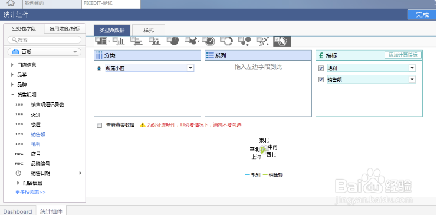This screenshot has width=437, height=215.
Task: Select the horizontal bar chart type
Action: click(x=137, y=41)
